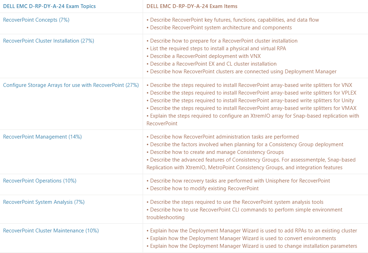Click the EX and CL cluster installation item
368x253 pixels.
[211, 64]
